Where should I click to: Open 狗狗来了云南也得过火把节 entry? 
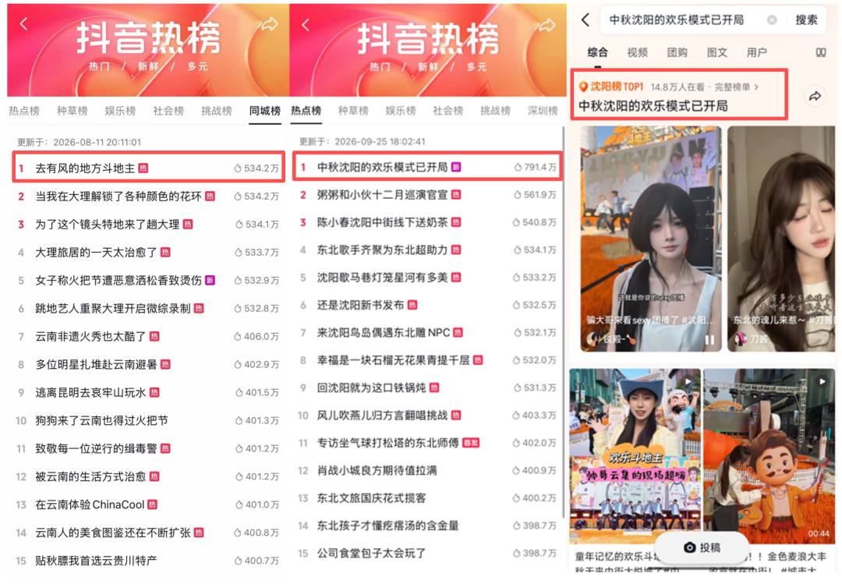pos(149,420)
